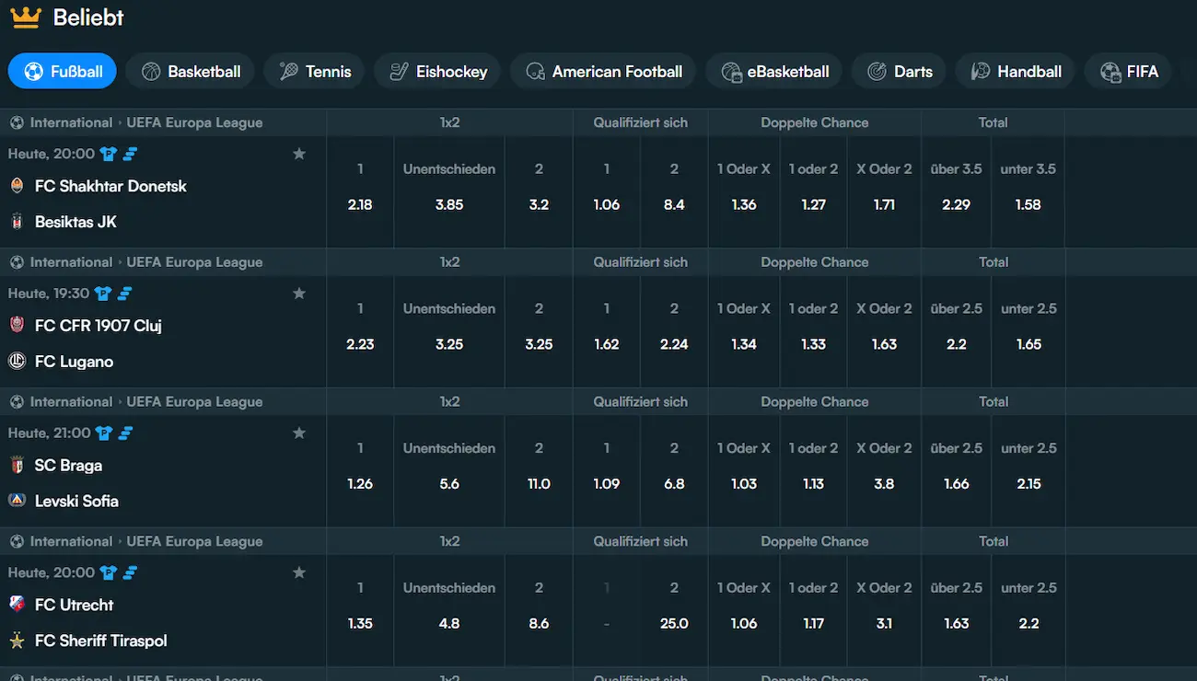Open the FIFA tab
This screenshot has height=681, width=1197.
tap(1128, 71)
